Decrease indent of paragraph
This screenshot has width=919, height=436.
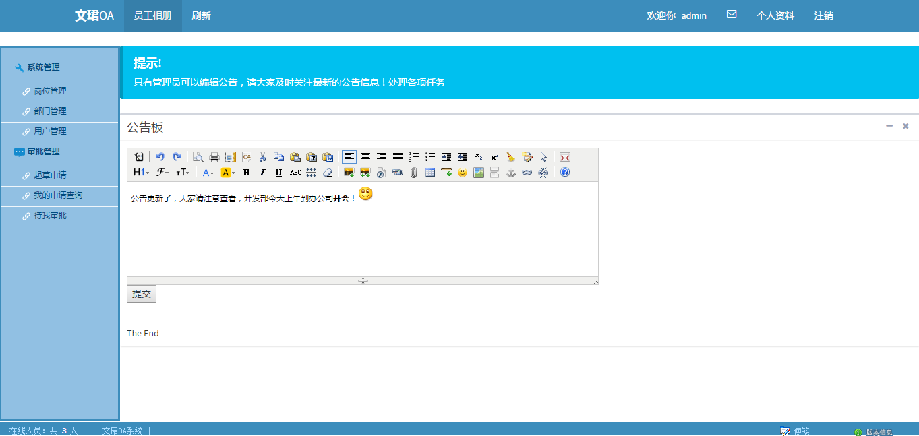tap(463, 157)
